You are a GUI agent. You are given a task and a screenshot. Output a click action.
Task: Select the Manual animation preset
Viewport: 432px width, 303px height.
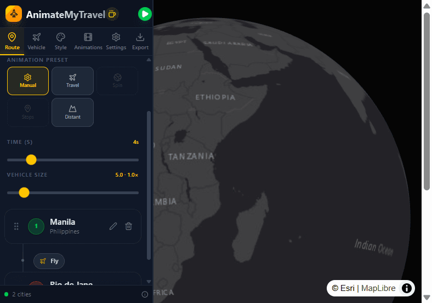pyautogui.click(x=28, y=81)
